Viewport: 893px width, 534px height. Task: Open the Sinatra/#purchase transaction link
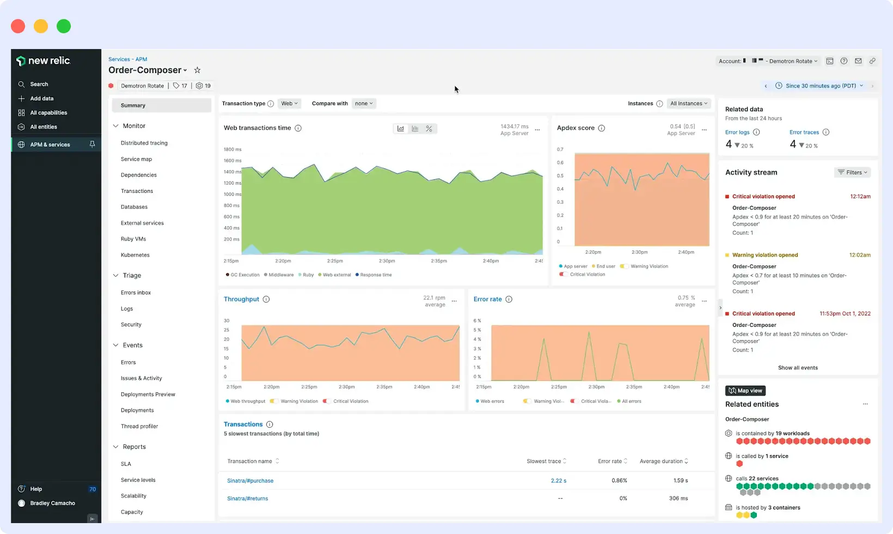click(250, 481)
